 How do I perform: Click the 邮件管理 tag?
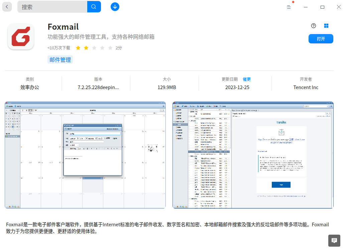click(x=60, y=60)
